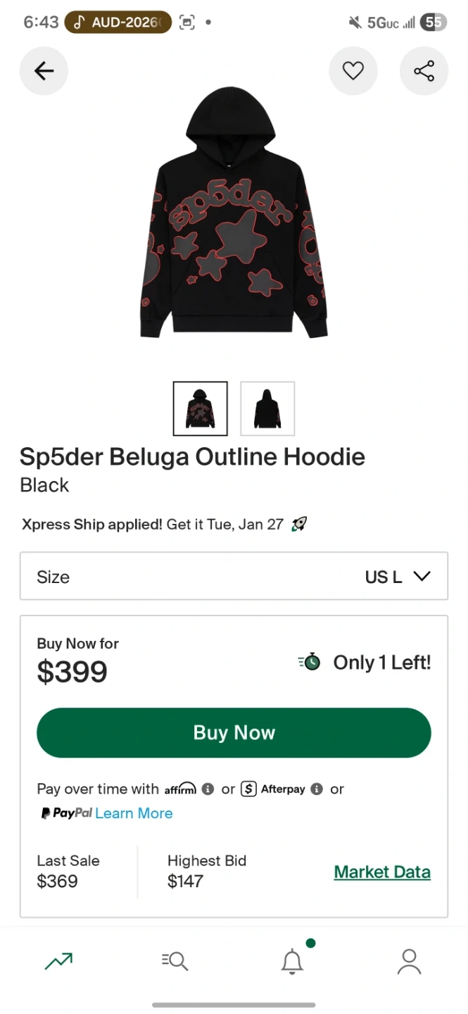Expand the Size US L dropdown
Image resolution: width=468 pixels, height=1014 pixels.
(234, 576)
